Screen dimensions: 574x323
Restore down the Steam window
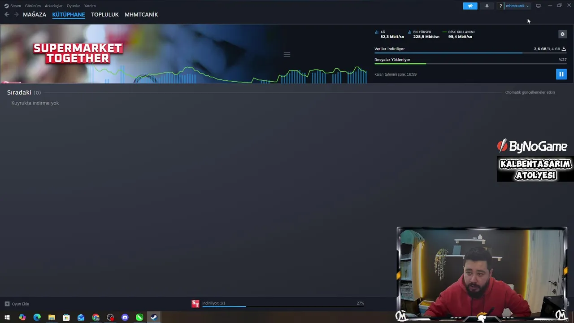559,6
